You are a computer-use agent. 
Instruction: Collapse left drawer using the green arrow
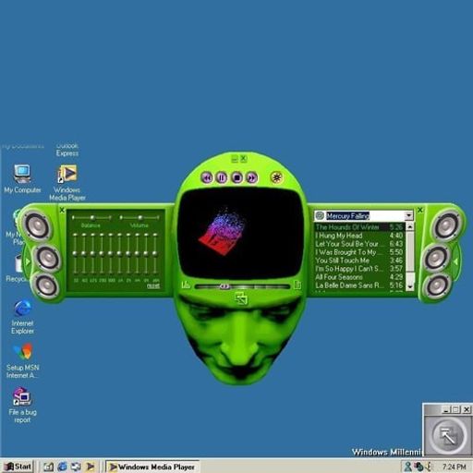(x=28, y=261)
